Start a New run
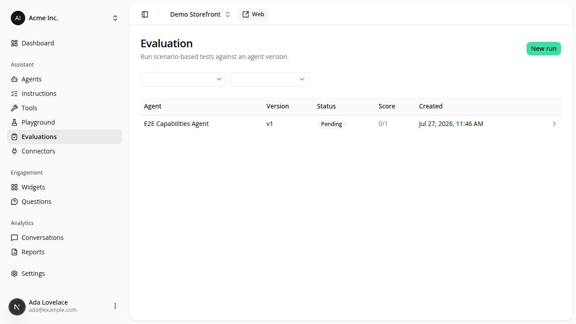 (x=544, y=49)
